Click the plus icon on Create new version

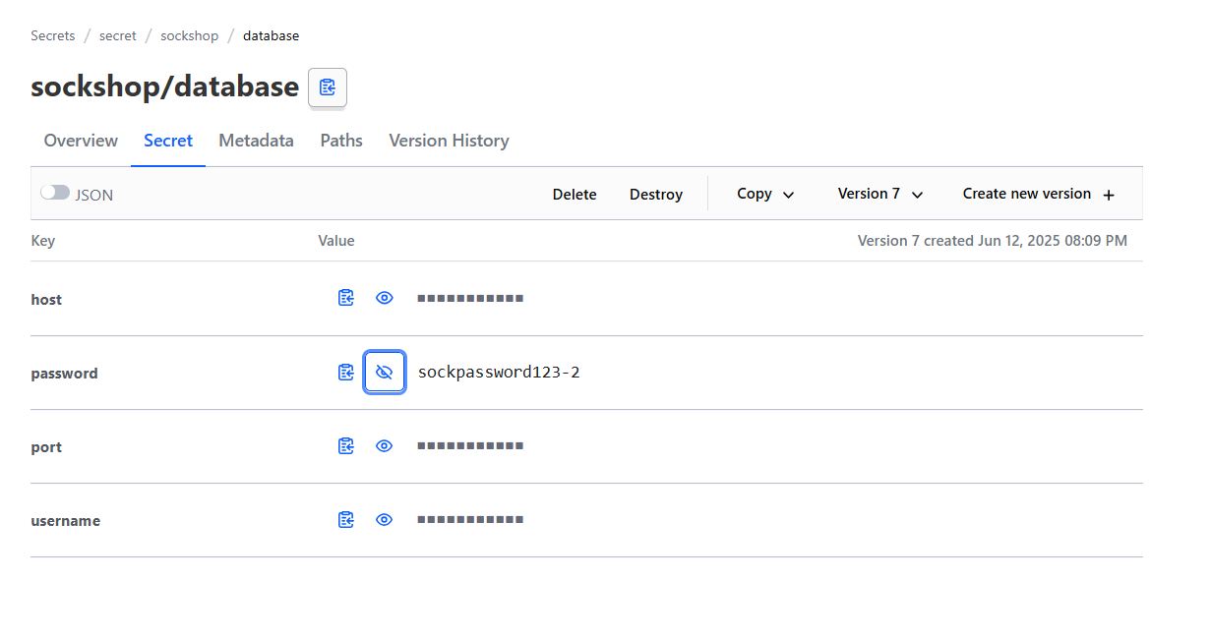coord(1109,194)
